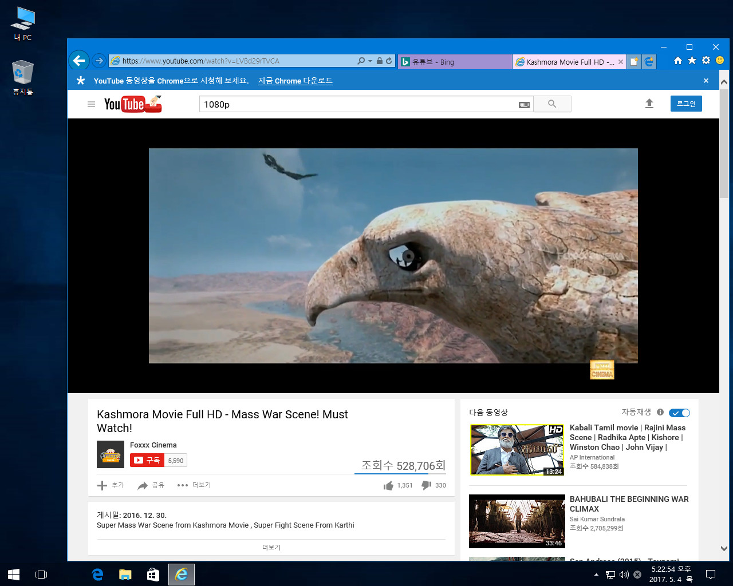
Task: Click the 조회수 528,706회 view count
Action: click(403, 465)
